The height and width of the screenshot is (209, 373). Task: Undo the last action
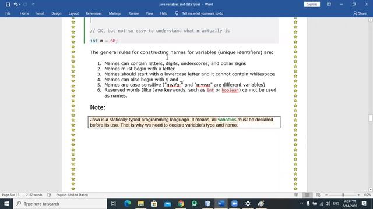point(16,5)
